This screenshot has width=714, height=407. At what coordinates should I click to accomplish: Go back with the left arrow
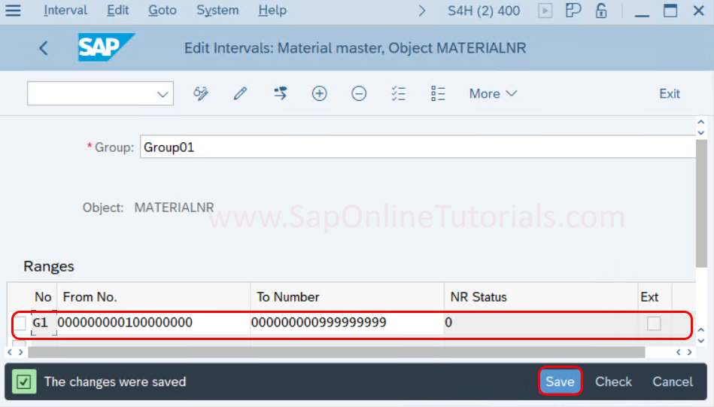[43, 48]
